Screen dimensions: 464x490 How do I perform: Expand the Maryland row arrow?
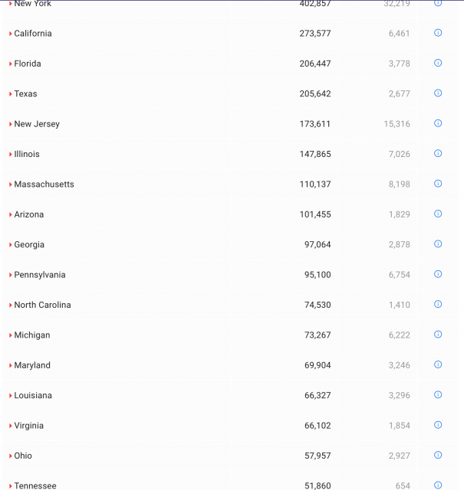(11, 366)
